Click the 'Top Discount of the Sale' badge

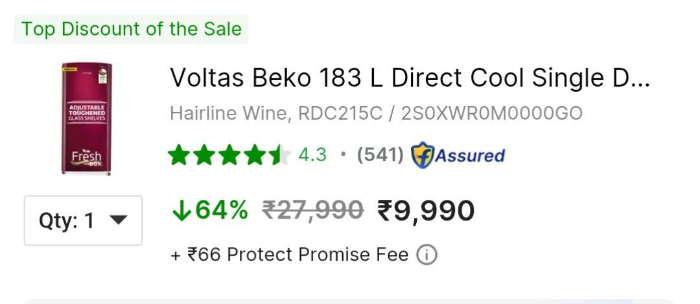tap(131, 29)
